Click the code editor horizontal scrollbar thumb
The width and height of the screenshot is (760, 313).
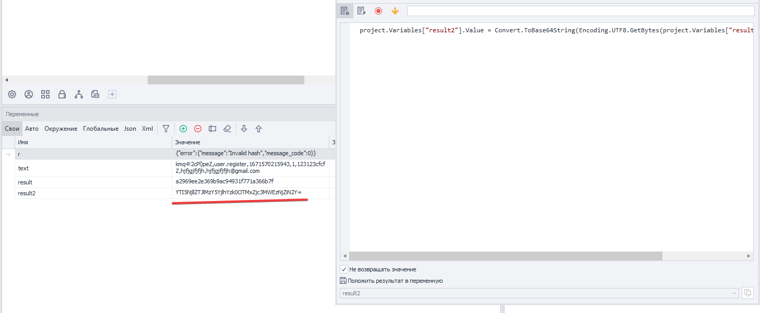(505, 256)
